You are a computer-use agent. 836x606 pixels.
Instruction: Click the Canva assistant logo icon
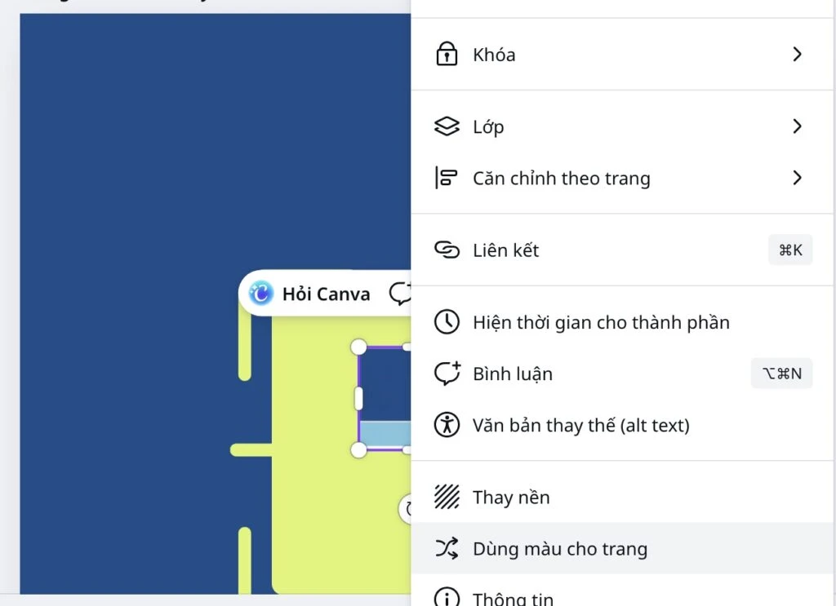[x=261, y=294]
